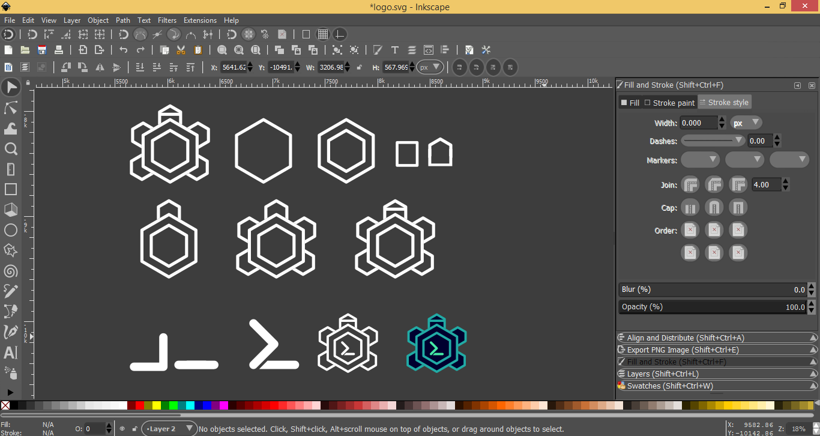Choose the Node editing tool
Screen dimensions: 820x436
tap(10, 108)
